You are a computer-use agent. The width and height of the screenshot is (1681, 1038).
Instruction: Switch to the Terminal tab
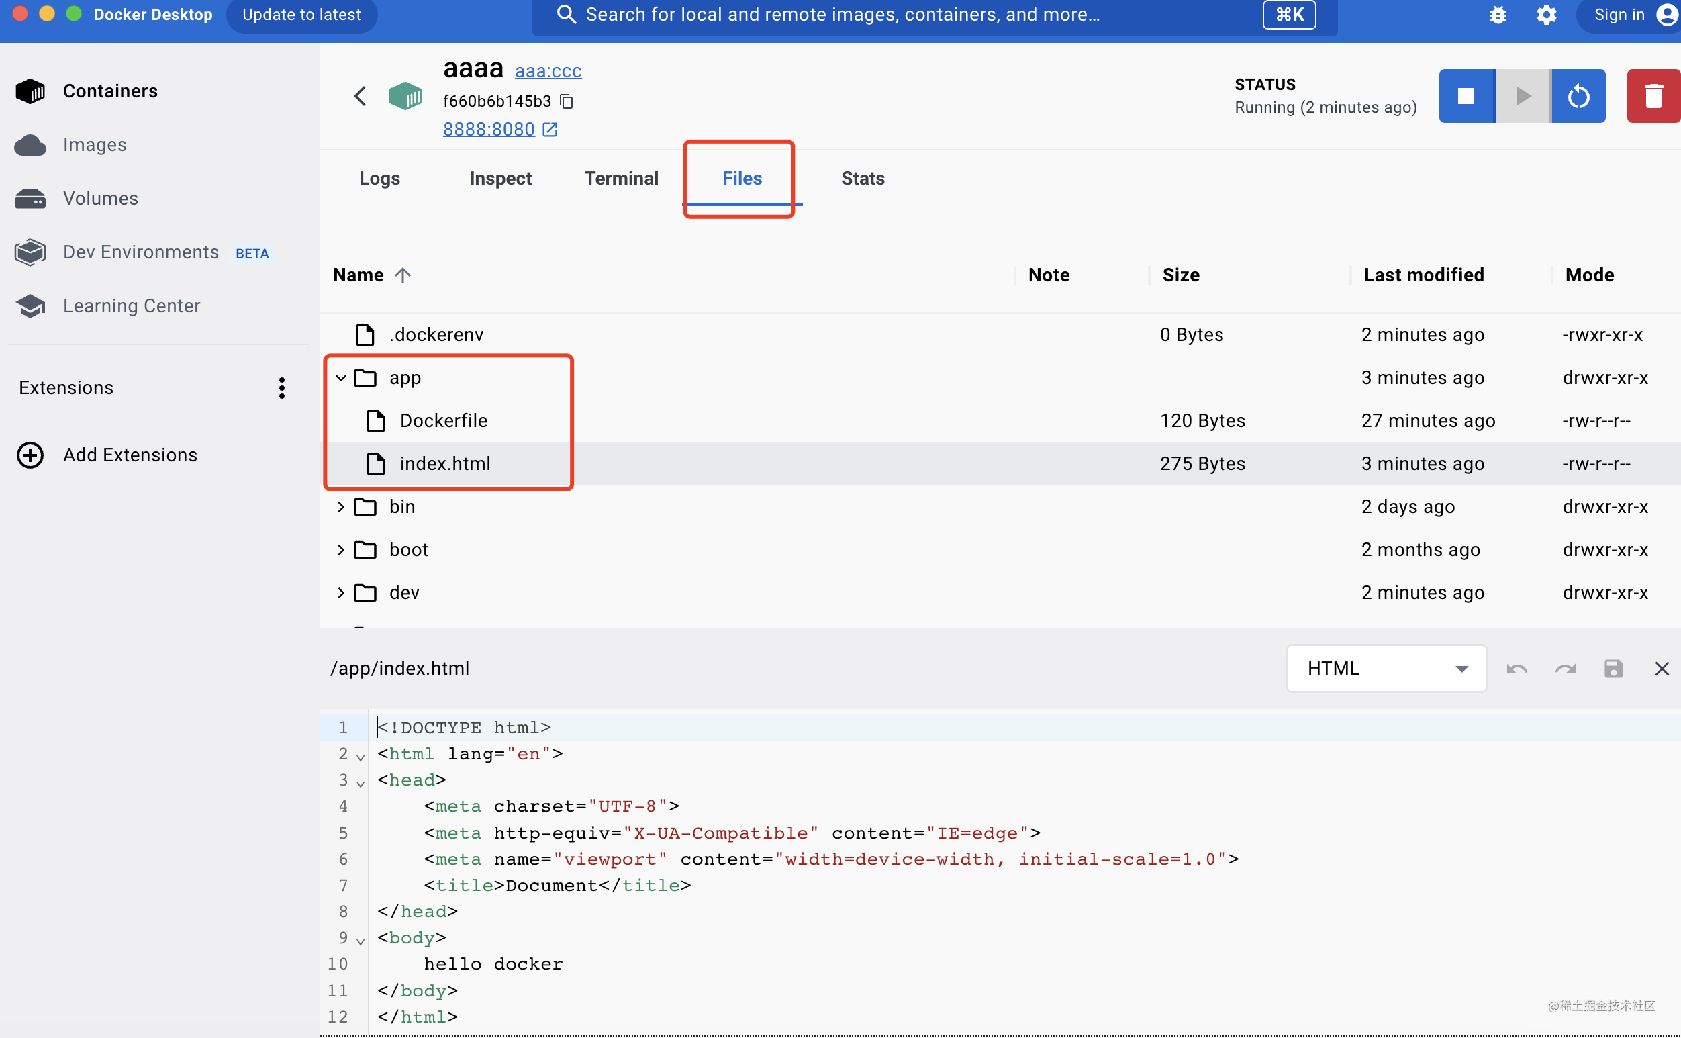(x=621, y=179)
